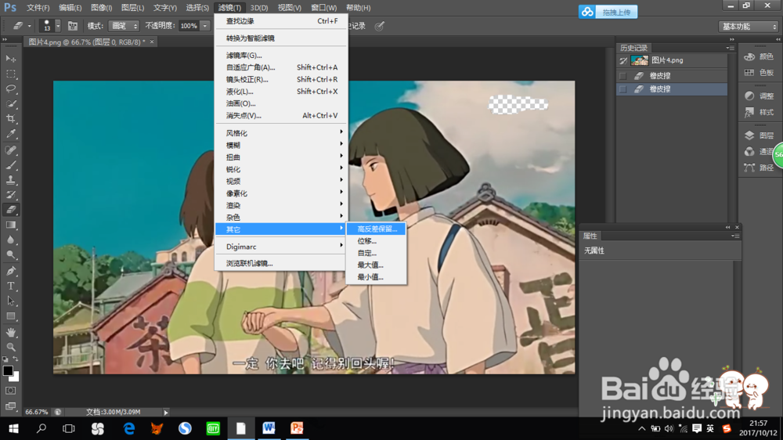Select the Clone Stamp tool
Viewport: 783px width, 440px height.
coord(10,180)
